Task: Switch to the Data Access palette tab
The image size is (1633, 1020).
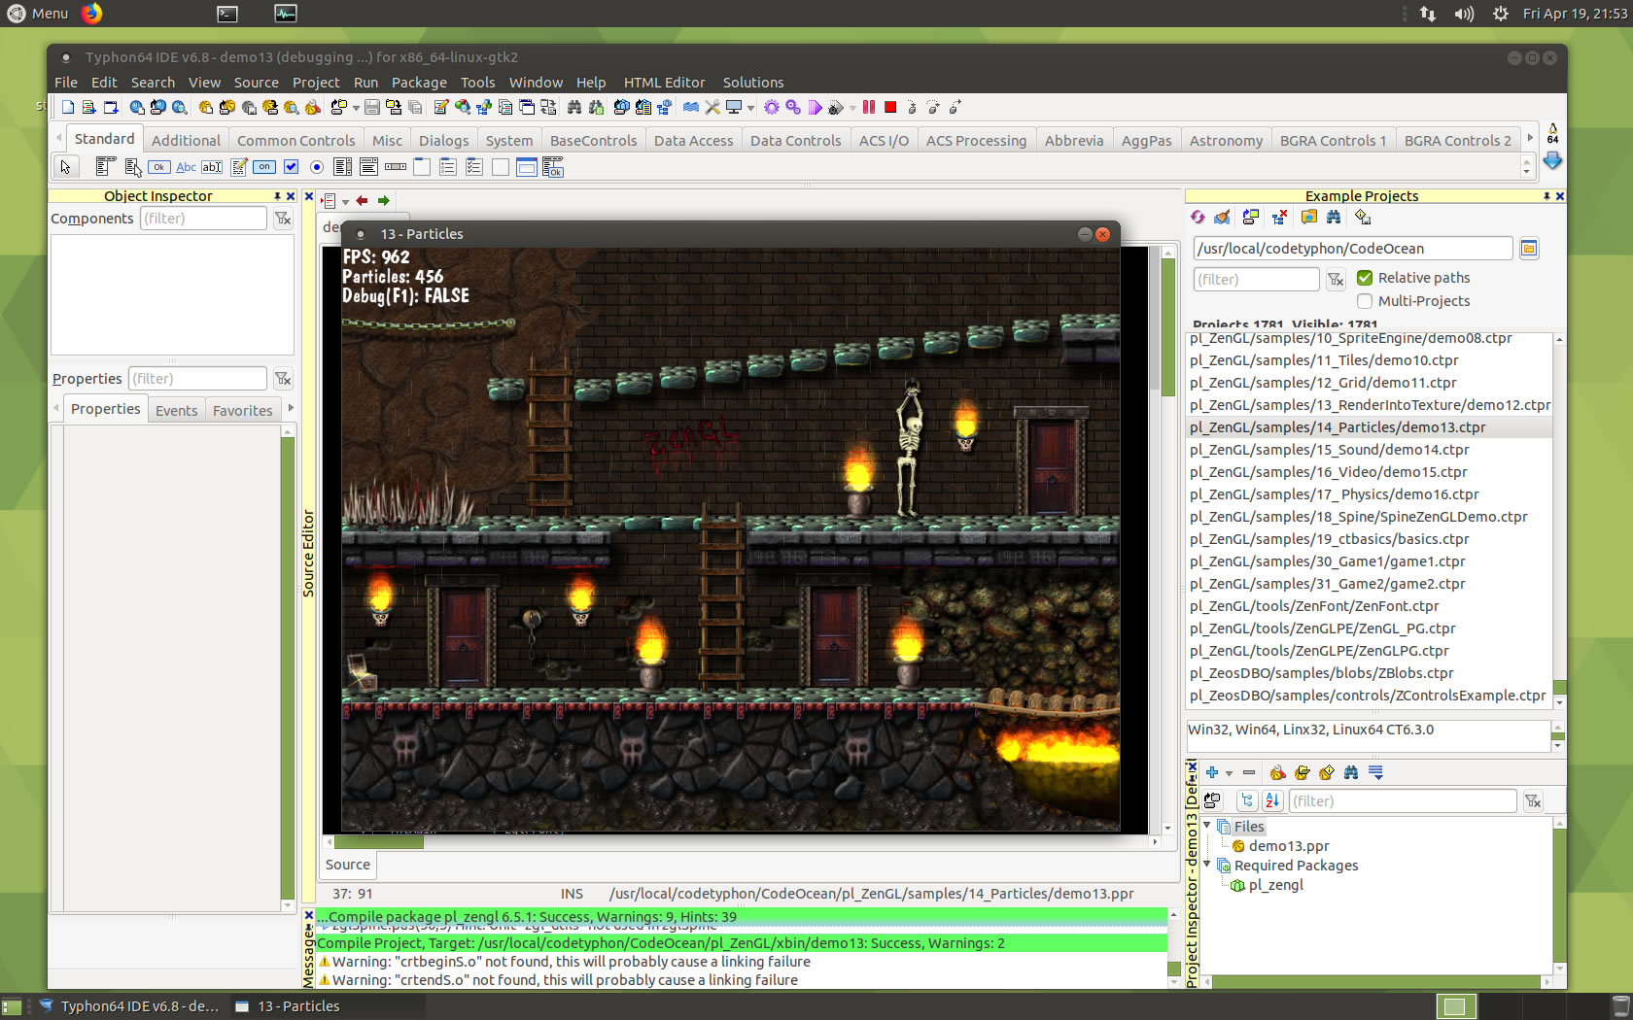Action: [x=694, y=141]
